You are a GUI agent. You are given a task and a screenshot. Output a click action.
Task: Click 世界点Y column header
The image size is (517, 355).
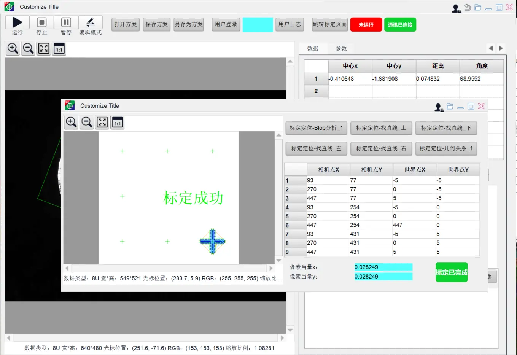pos(458,170)
